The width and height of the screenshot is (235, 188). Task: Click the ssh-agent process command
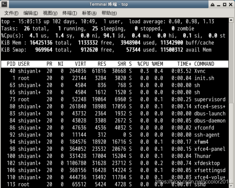pos(207,135)
